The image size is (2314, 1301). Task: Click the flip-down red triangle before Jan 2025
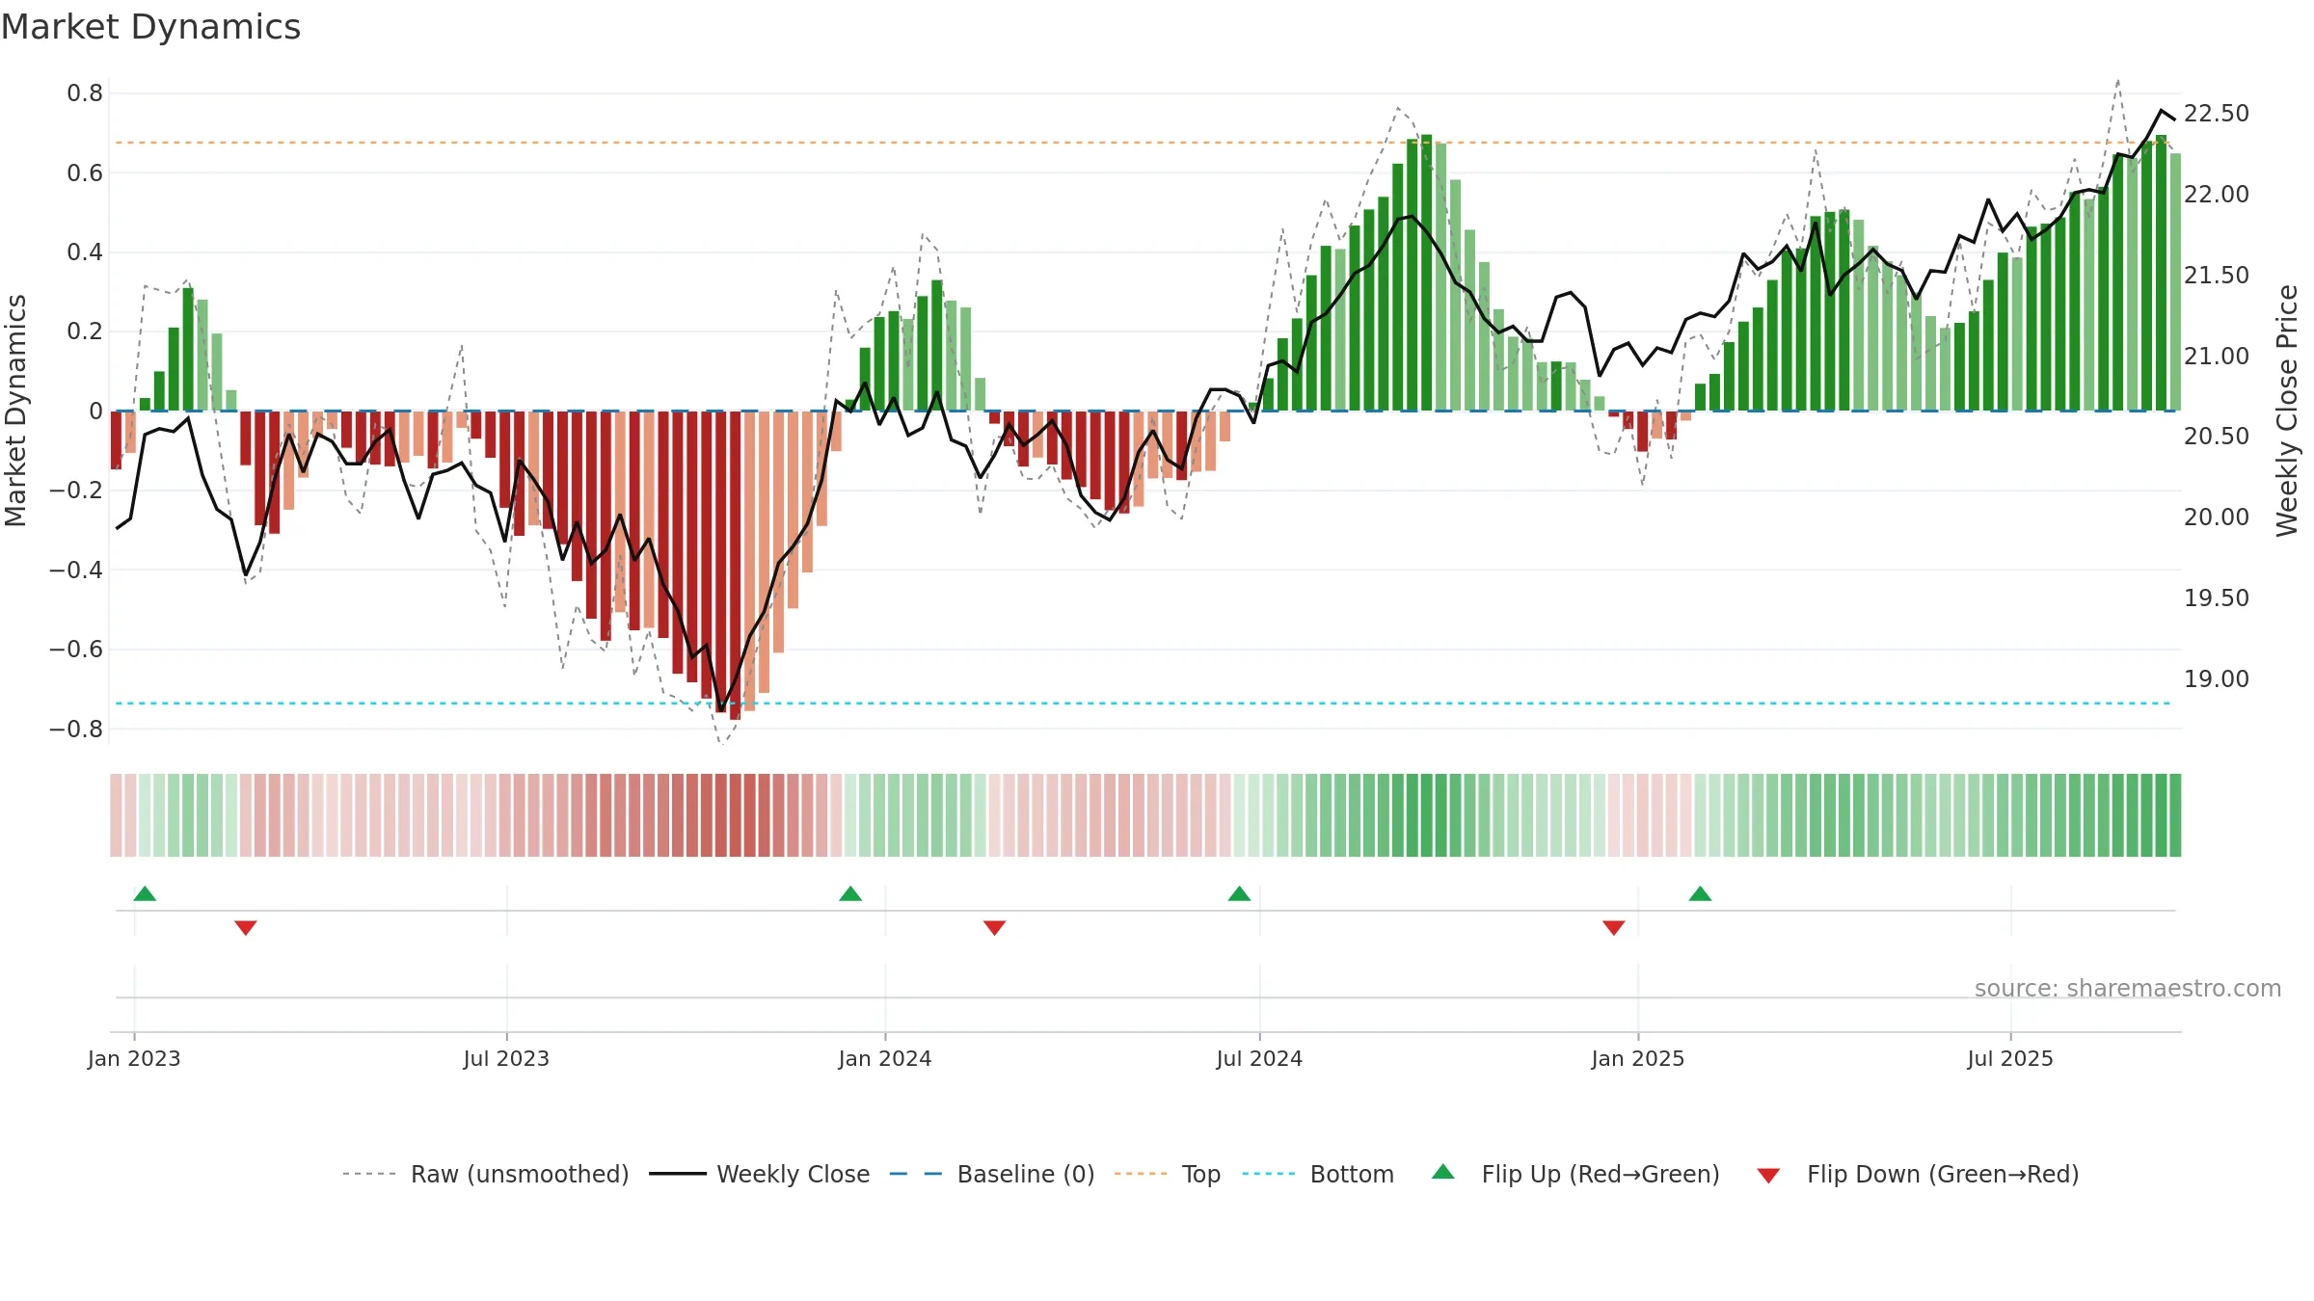point(1614,927)
